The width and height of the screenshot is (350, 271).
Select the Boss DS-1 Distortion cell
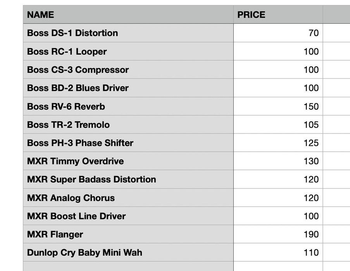128,33
